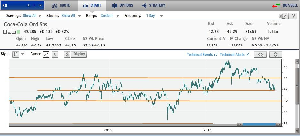Click the Size value 31x59
Viewport: 300px width, 136px height.
(251, 32)
